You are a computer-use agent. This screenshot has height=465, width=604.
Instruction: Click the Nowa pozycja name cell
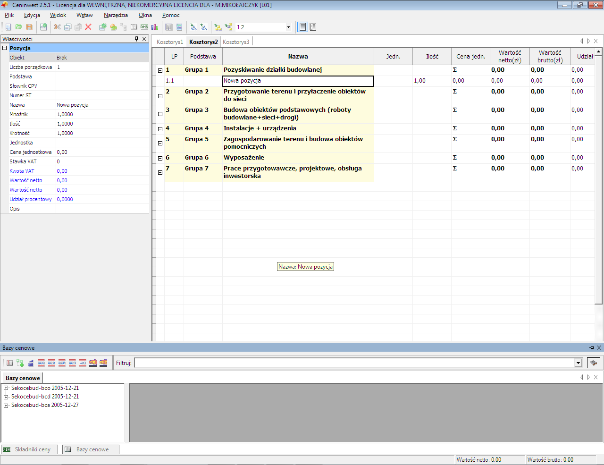298,81
